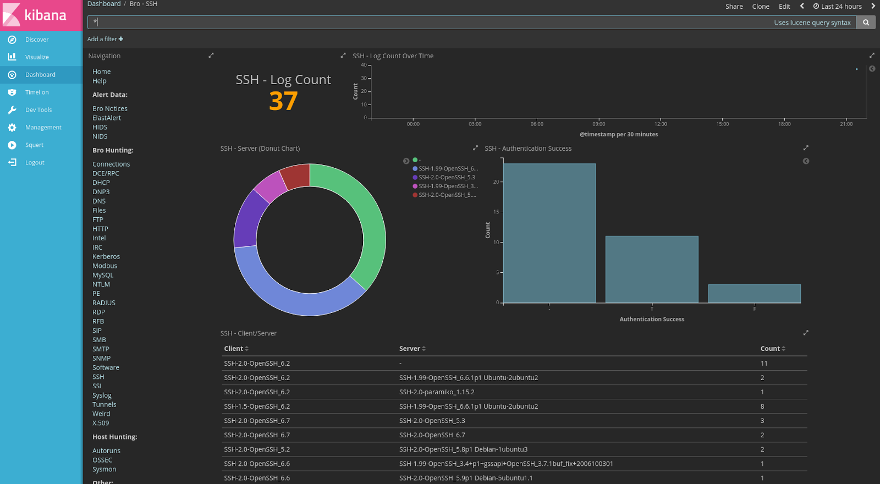
Task: Click the Logout exit icon
Action: (12, 162)
